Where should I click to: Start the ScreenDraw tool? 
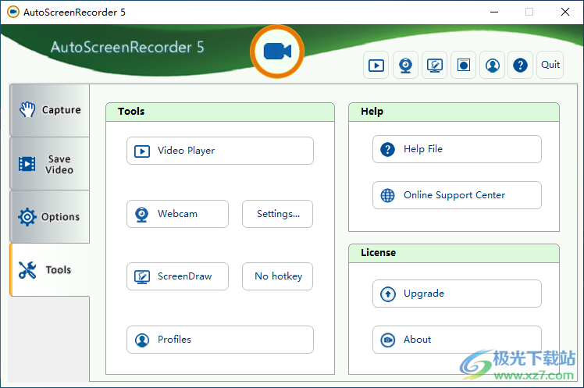(x=178, y=276)
